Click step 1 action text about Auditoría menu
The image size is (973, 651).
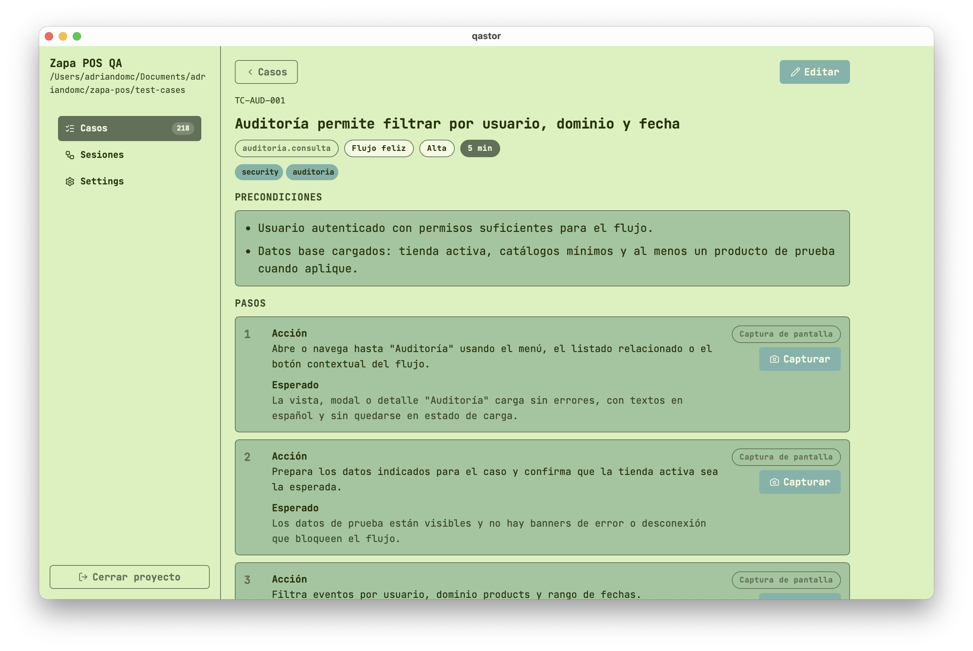click(492, 356)
